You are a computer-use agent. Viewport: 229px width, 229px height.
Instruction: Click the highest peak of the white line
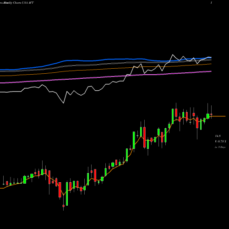[173, 55]
